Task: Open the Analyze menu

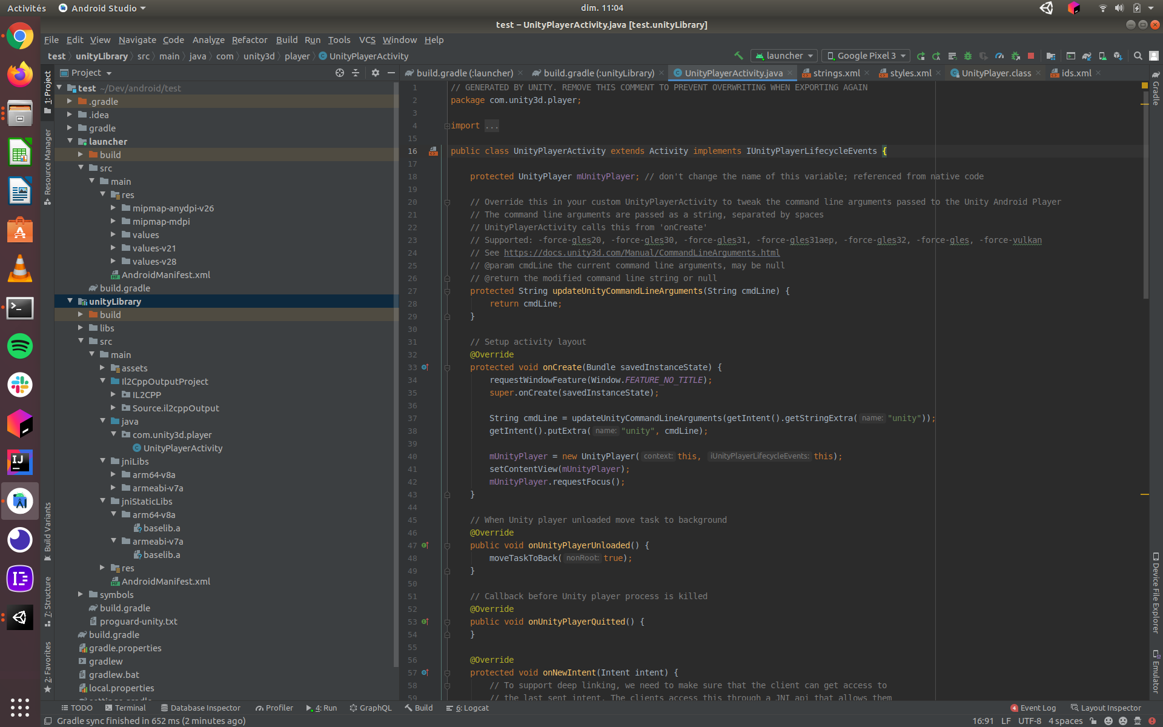Action: click(x=208, y=40)
